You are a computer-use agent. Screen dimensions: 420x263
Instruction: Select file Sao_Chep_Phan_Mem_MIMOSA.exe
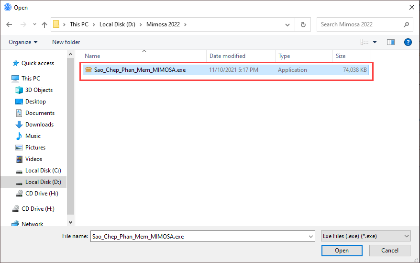pos(226,70)
